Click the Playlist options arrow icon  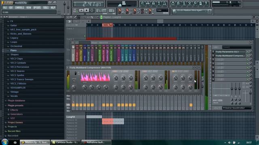(68, 17)
